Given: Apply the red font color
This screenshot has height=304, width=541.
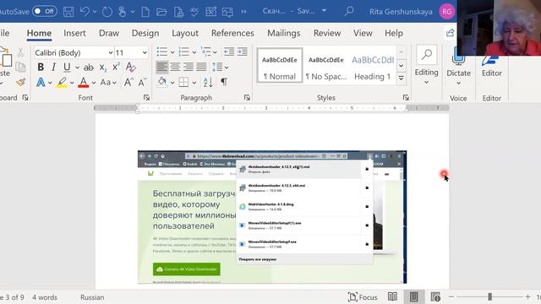Looking at the screenshot, I should 83,83.
